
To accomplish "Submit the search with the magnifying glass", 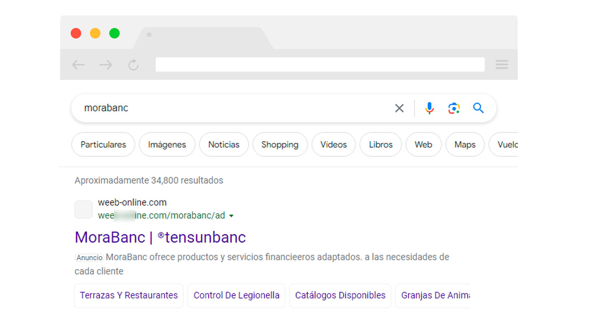I will tap(478, 108).
